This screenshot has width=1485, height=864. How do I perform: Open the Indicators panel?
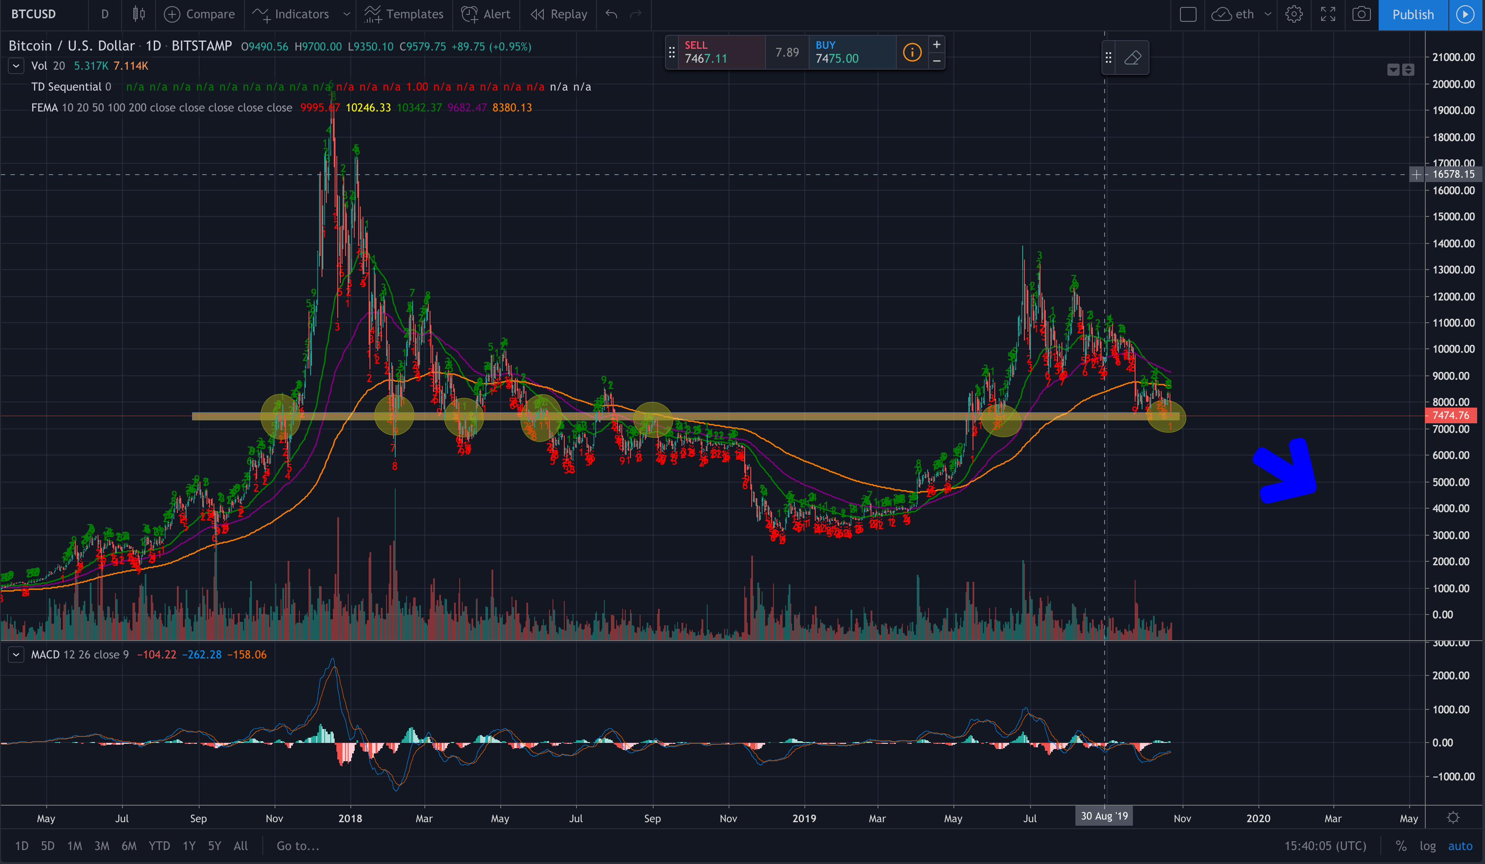(291, 14)
